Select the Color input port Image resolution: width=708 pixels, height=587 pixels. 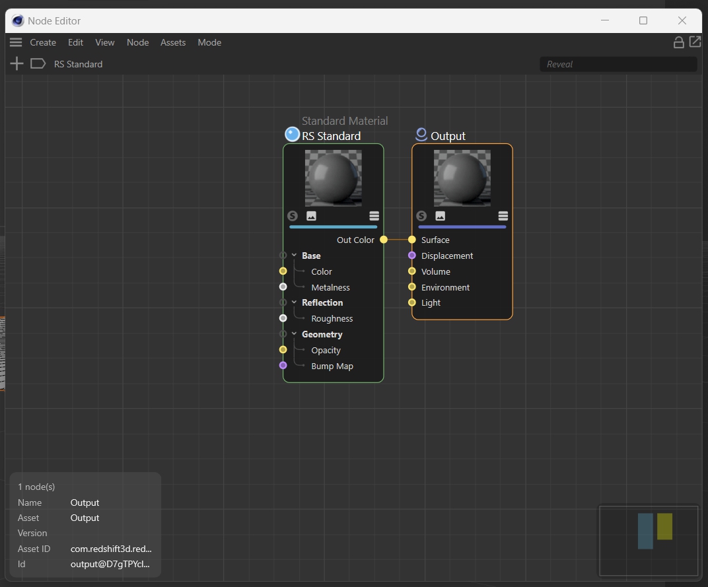coord(283,271)
